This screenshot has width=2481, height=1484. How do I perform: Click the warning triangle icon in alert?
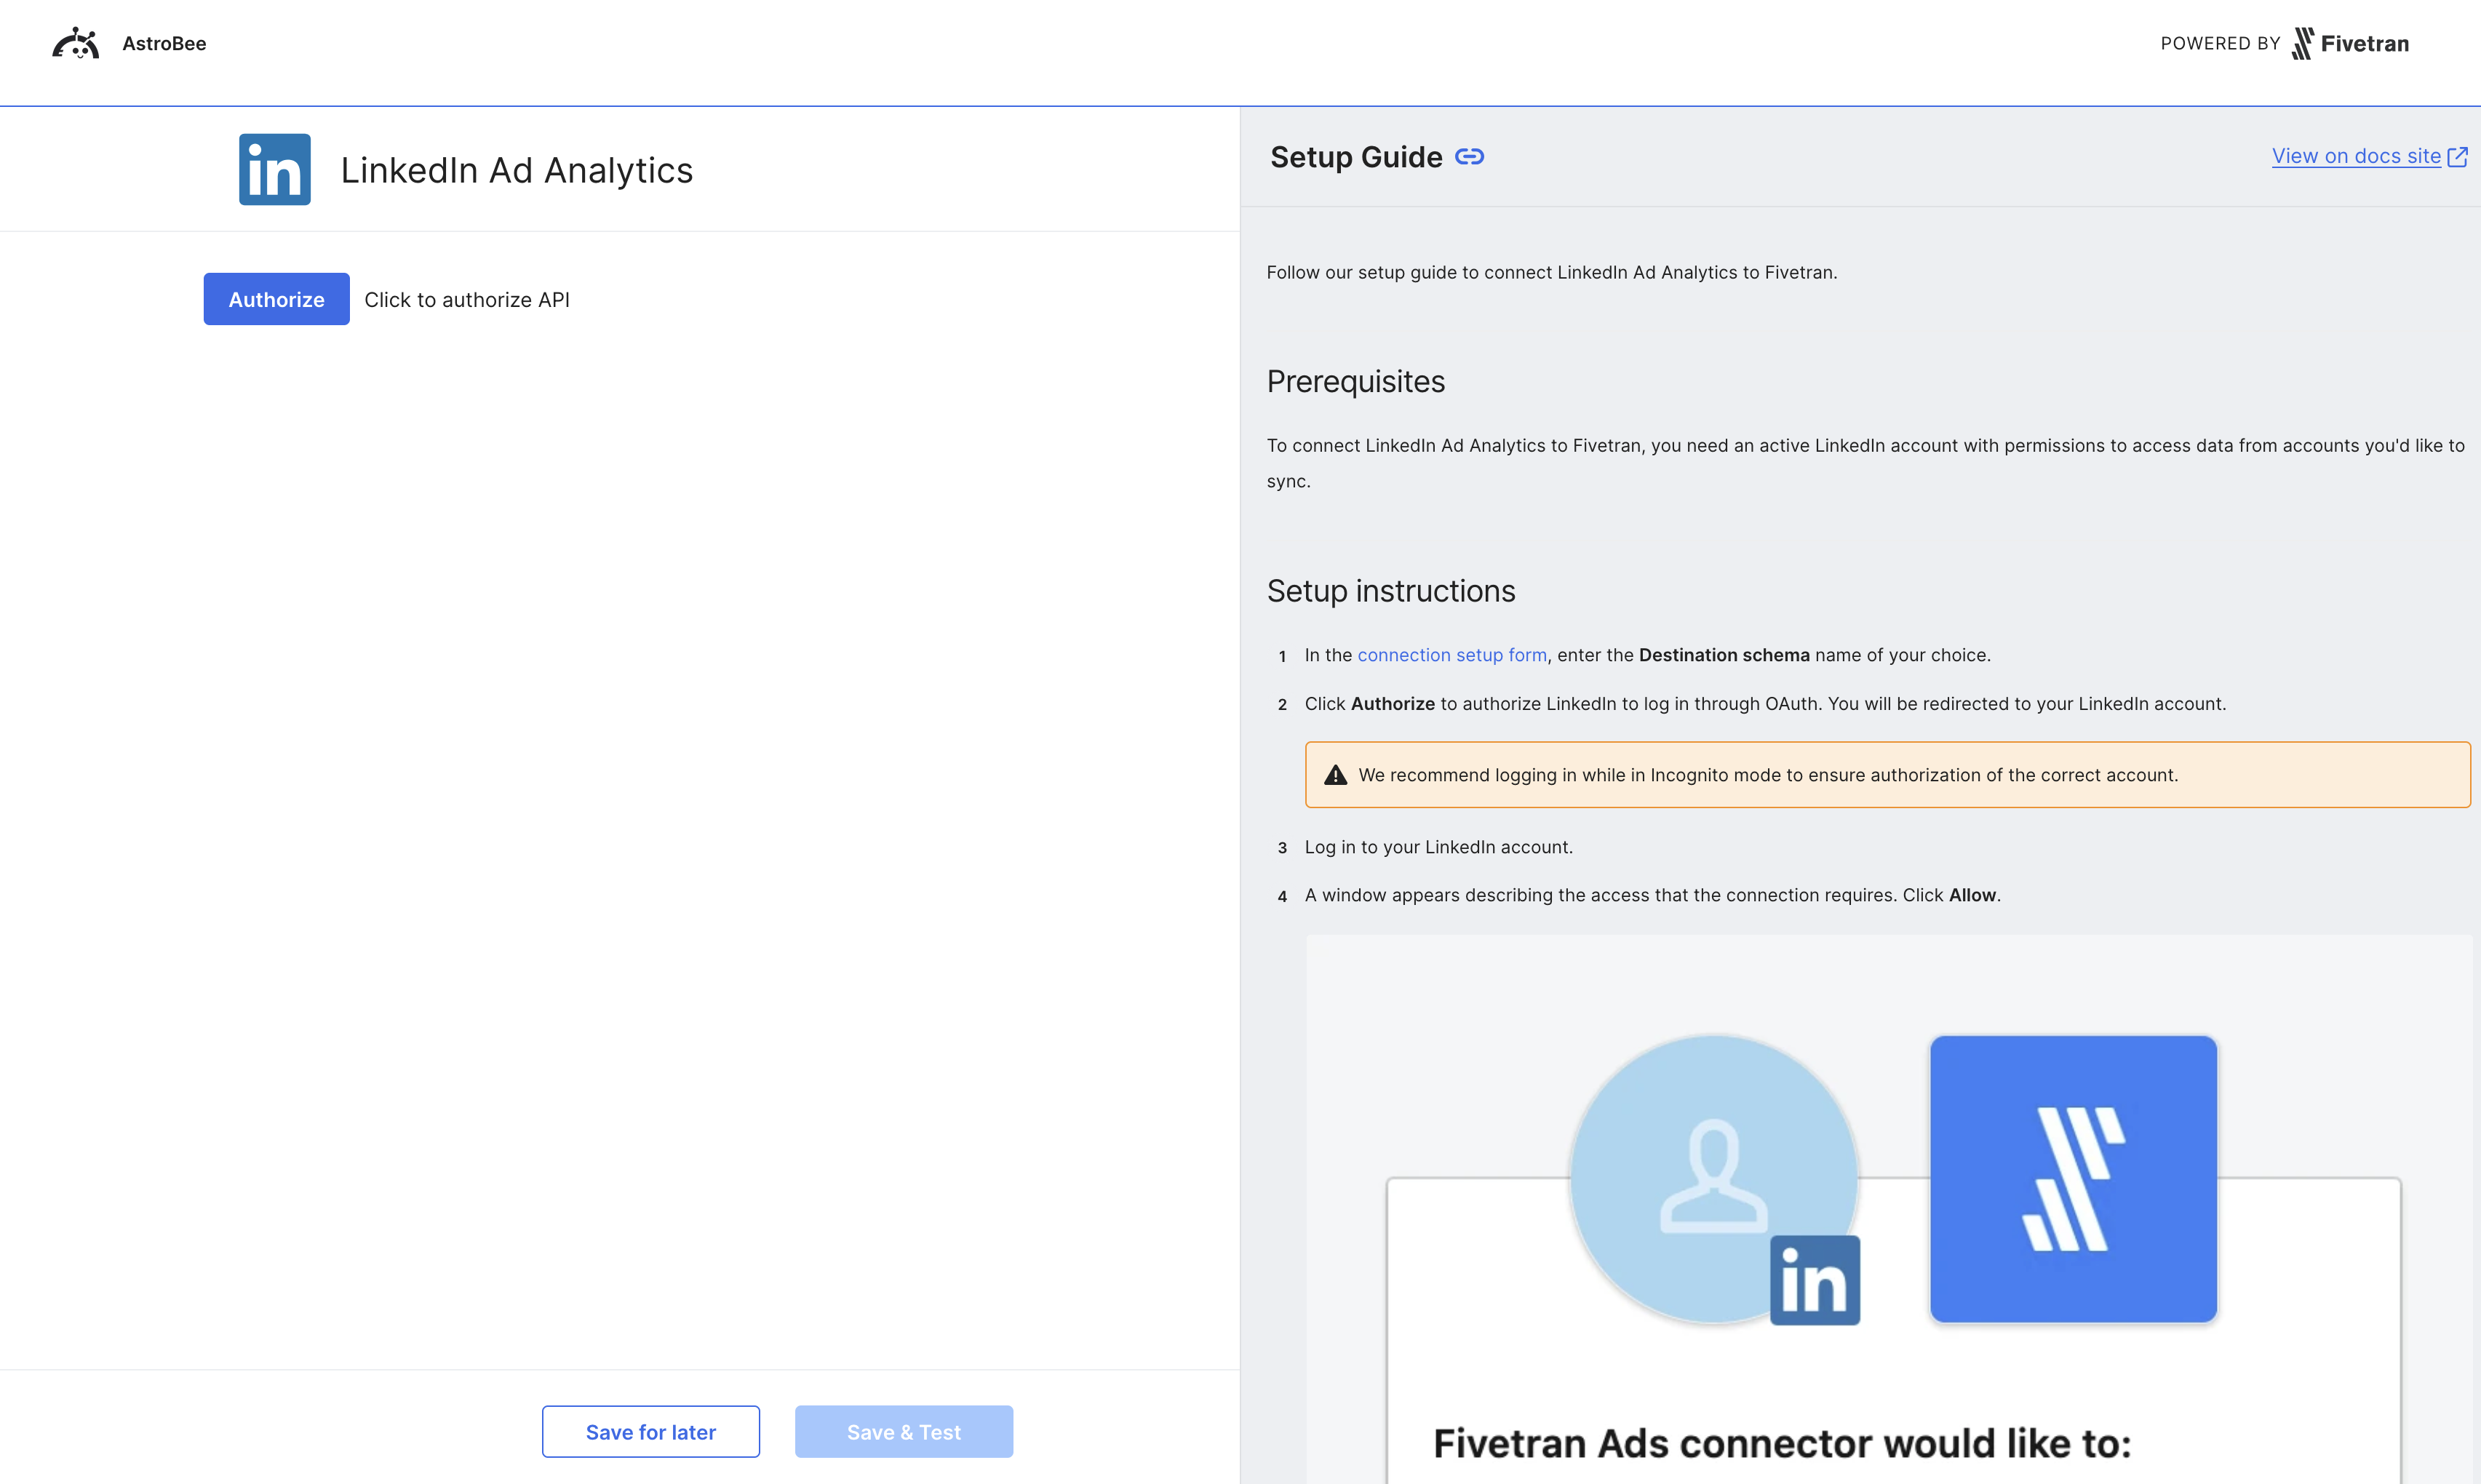click(1335, 775)
